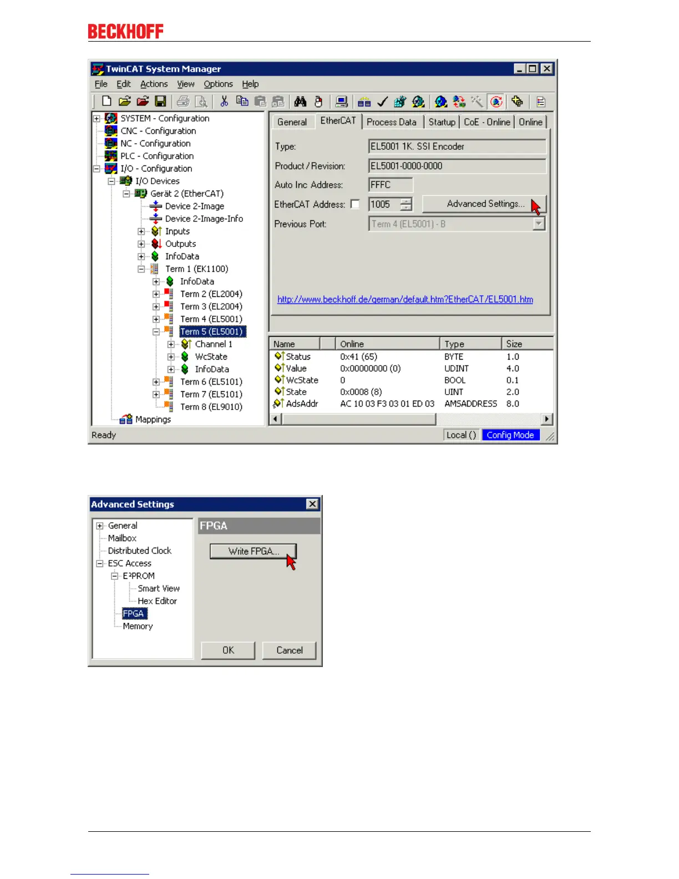Click the EtherCAT Address spin control arrows
679x879 pixels.
point(406,204)
